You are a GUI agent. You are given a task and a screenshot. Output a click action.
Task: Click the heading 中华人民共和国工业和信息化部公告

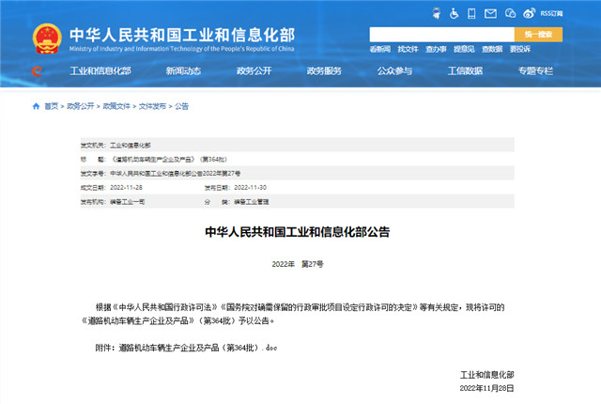[298, 232]
